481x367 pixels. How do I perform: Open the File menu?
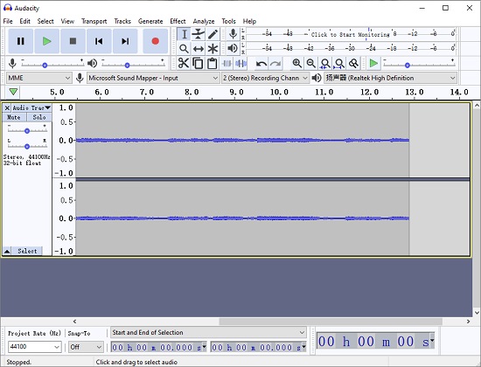click(x=8, y=21)
